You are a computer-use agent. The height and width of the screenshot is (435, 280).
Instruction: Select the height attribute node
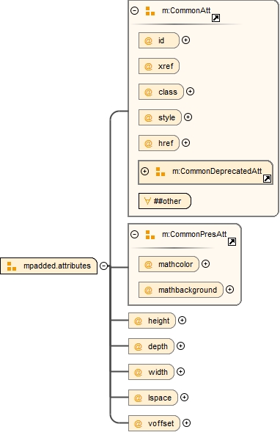click(152, 321)
